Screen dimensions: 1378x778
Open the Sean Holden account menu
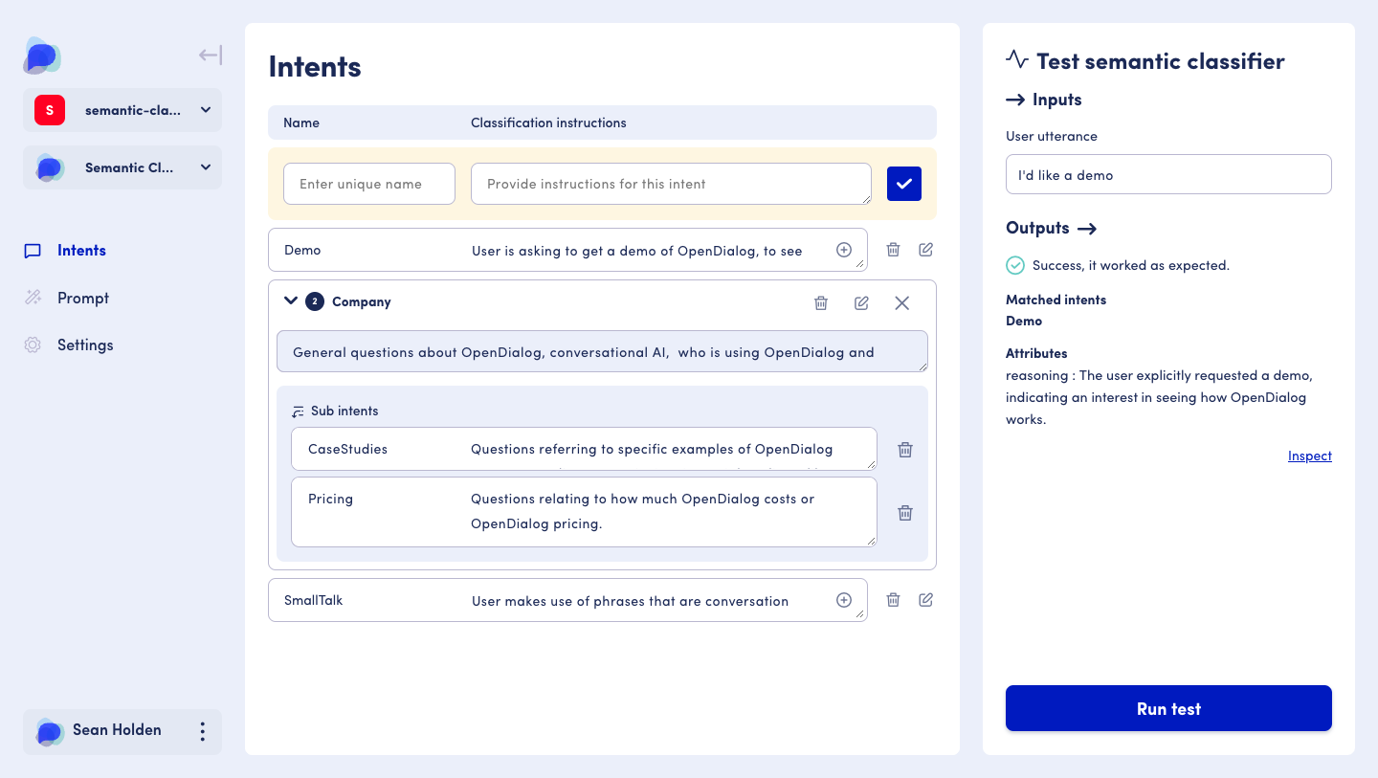[202, 731]
